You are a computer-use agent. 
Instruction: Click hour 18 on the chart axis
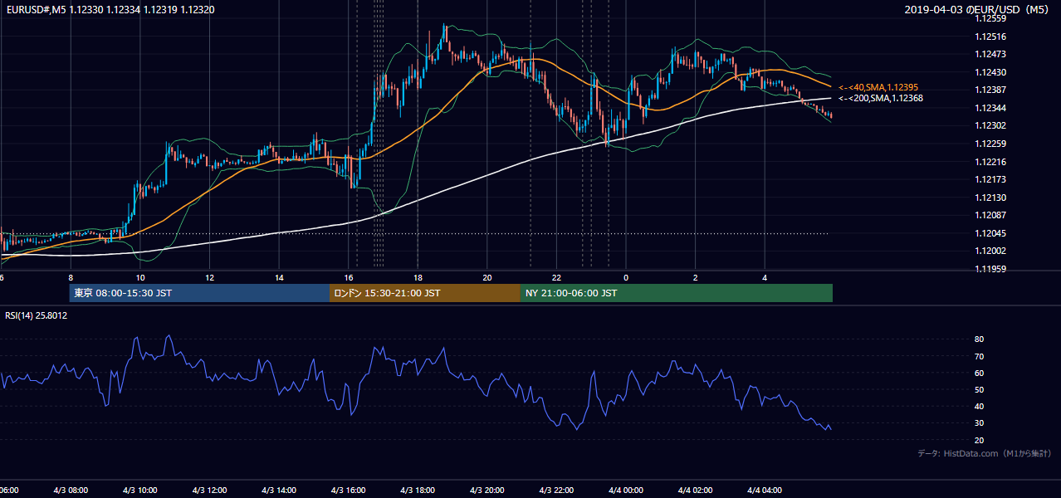click(418, 277)
